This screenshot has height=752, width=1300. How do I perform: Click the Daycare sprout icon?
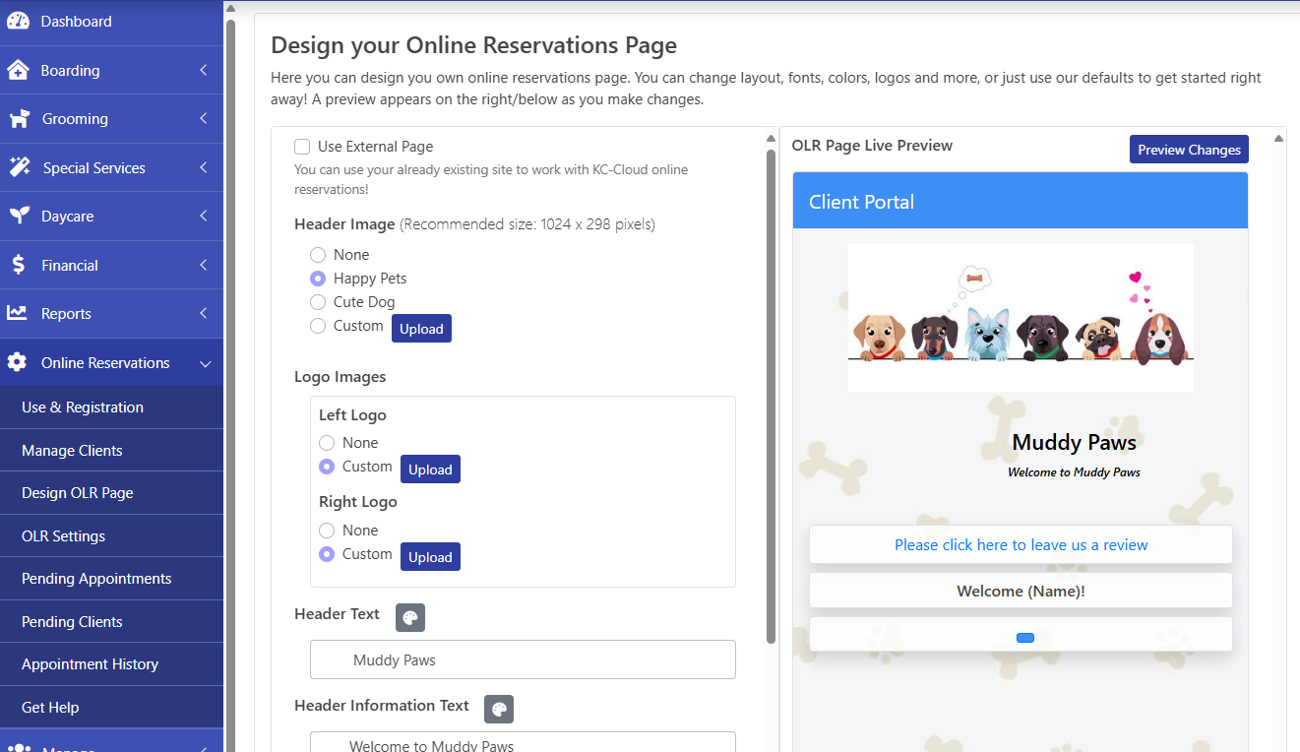coord(18,217)
